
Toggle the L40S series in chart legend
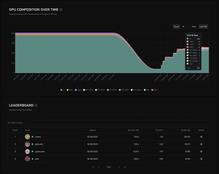(78, 90)
